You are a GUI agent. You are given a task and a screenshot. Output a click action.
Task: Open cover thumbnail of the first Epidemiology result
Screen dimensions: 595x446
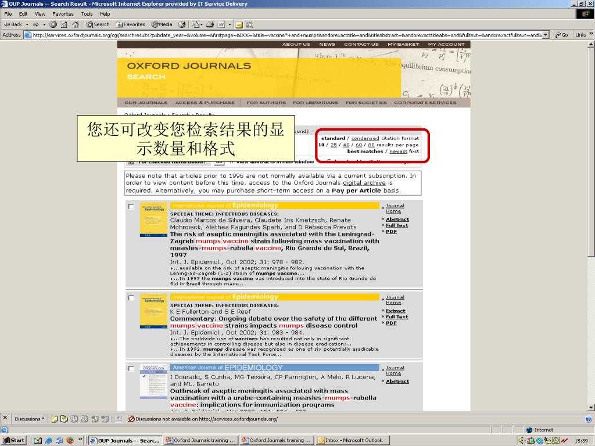coord(153,220)
